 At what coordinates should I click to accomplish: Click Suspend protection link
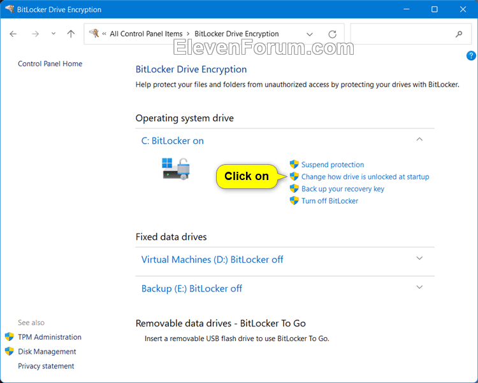point(333,165)
